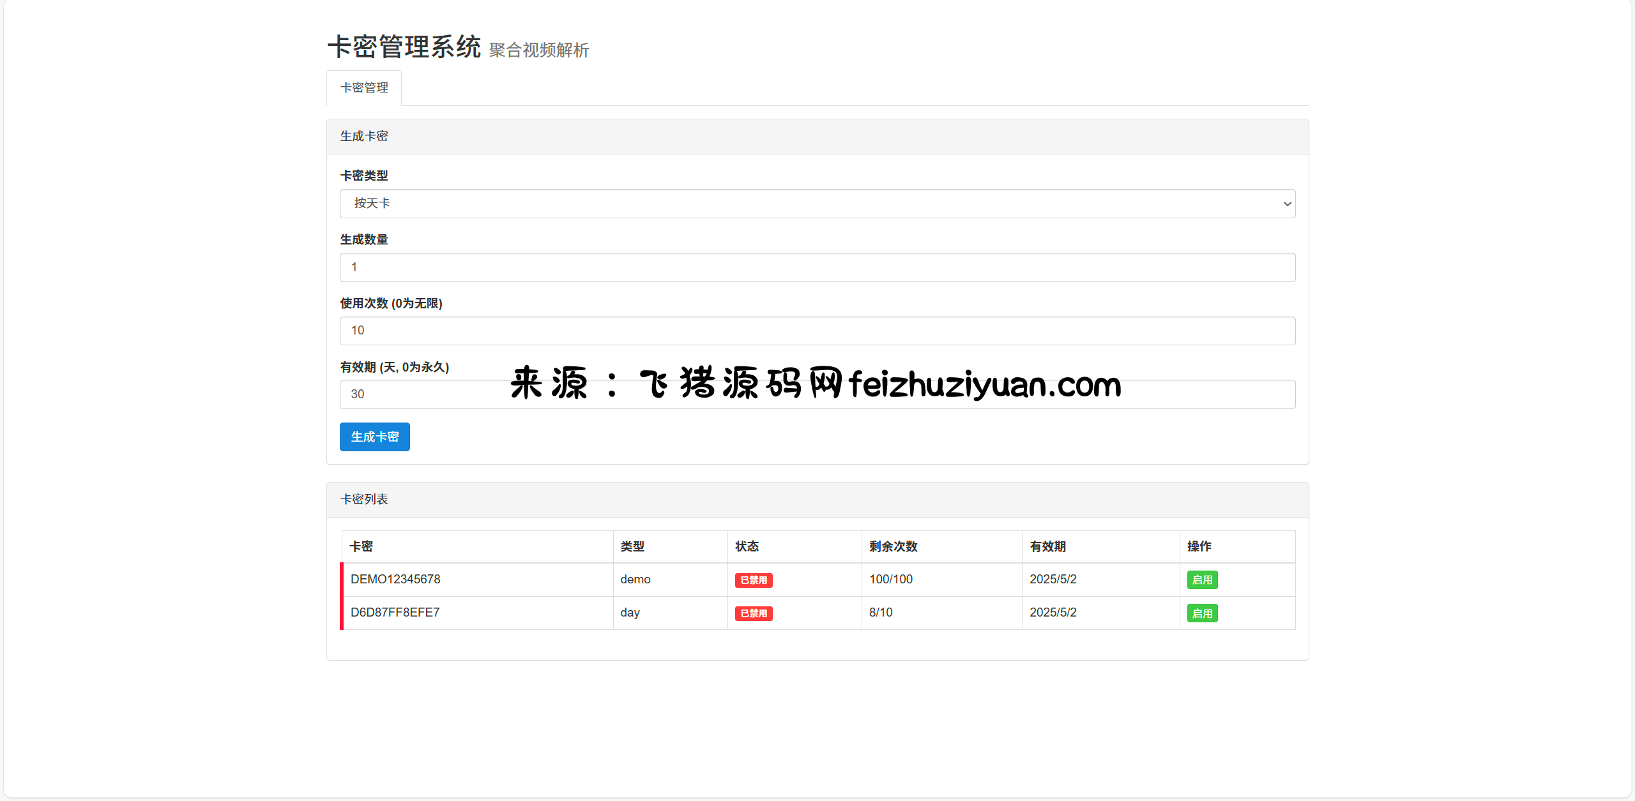
Task: Click the 卡密列表 panel header
Action: [364, 500]
